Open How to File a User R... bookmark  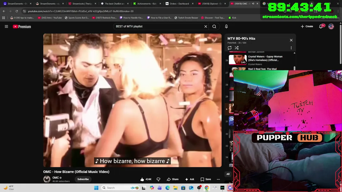coord(159,18)
